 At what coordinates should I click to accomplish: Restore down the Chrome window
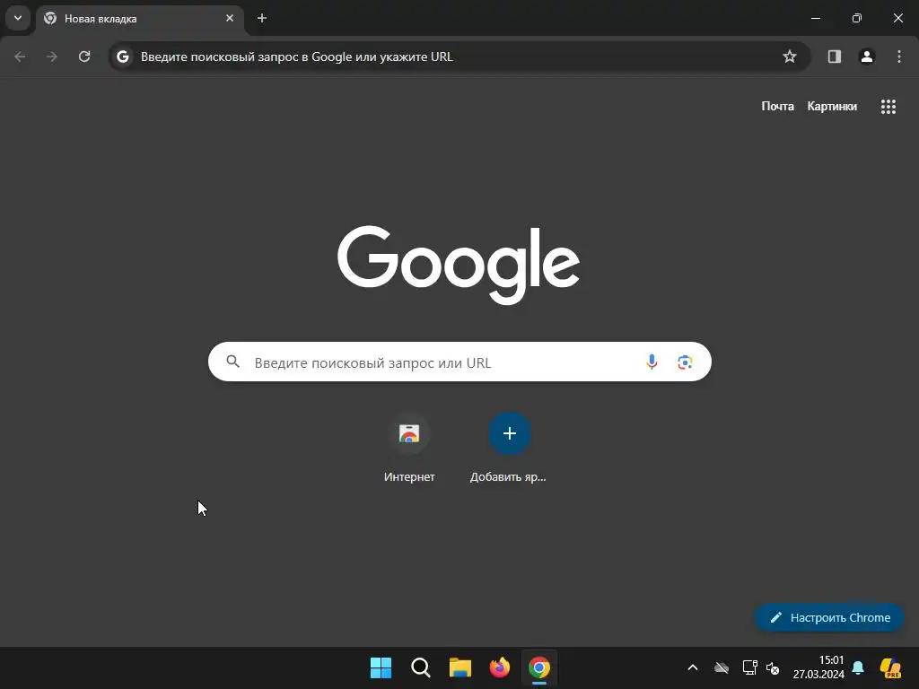857,18
